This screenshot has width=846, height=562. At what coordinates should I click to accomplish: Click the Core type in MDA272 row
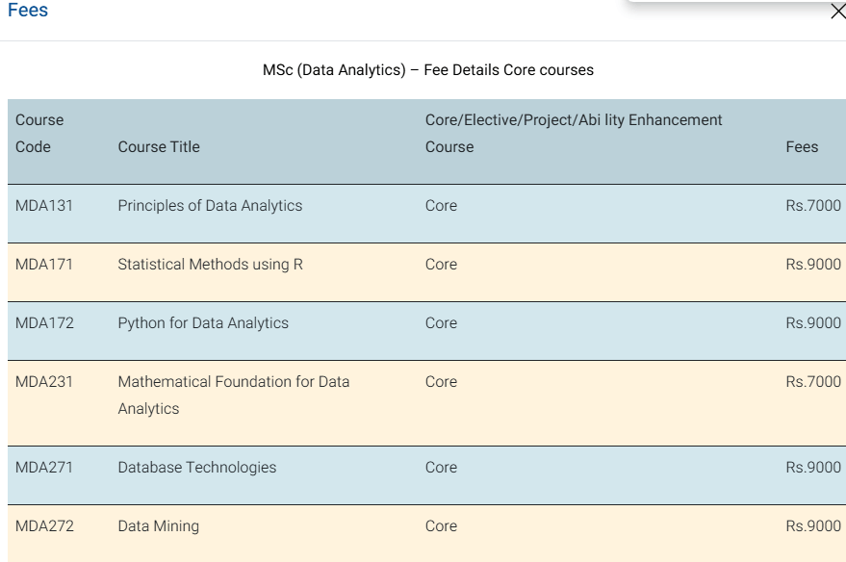click(441, 526)
